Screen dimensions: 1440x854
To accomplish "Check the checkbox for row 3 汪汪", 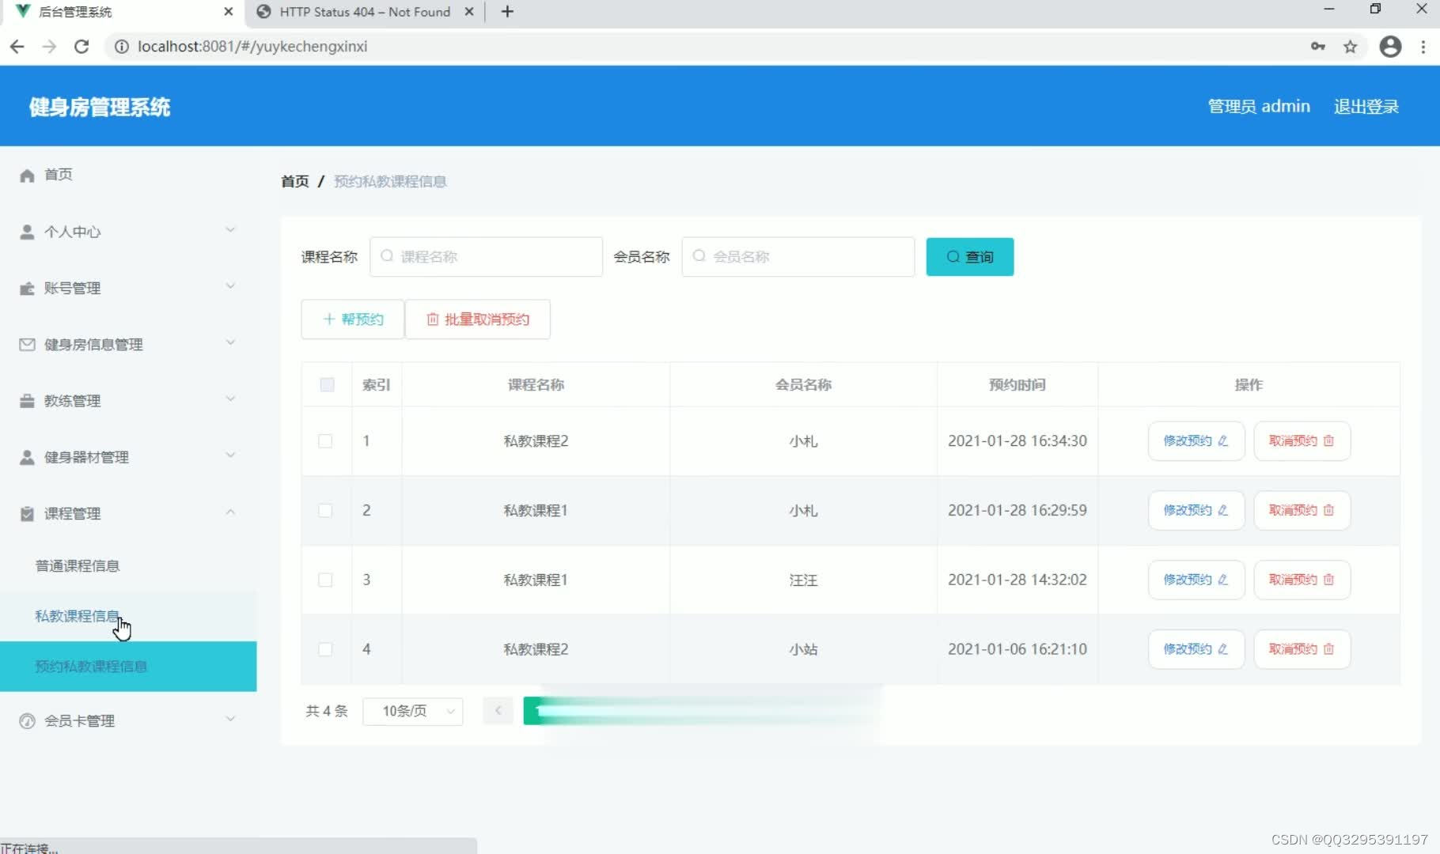I will (325, 580).
